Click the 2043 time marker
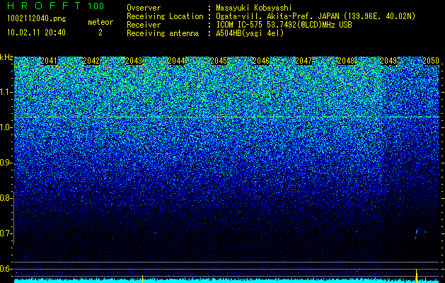 tap(134, 61)
